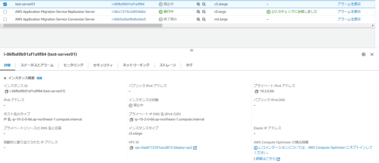
Task: Show alarms for test-server01 row
Action: tap(349, 4)
